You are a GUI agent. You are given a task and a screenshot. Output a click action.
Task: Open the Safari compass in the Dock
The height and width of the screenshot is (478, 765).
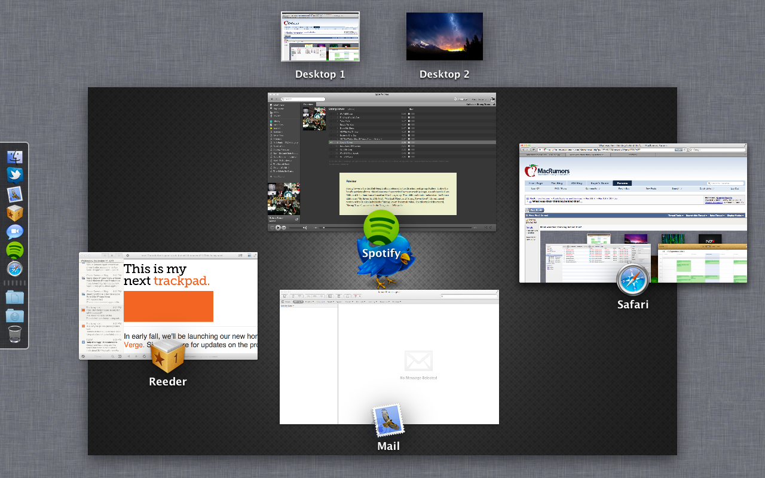coord(15,269)
